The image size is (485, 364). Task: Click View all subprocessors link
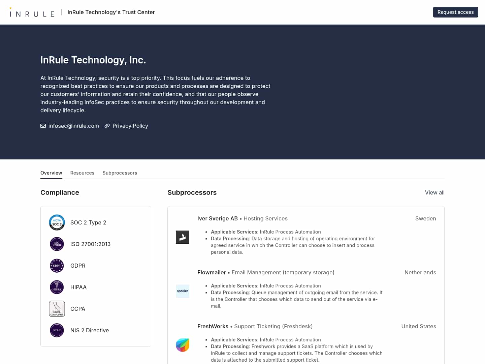point(435,192)
